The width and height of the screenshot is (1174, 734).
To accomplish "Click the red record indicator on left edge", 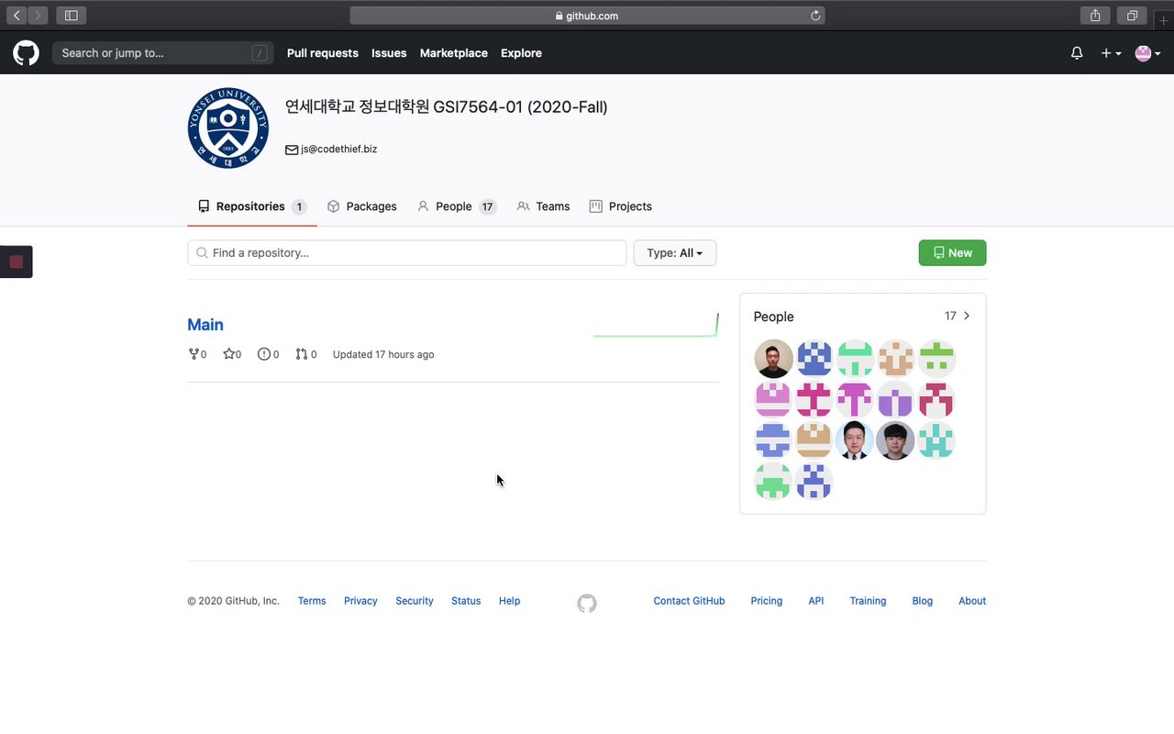I will (16, 261).
